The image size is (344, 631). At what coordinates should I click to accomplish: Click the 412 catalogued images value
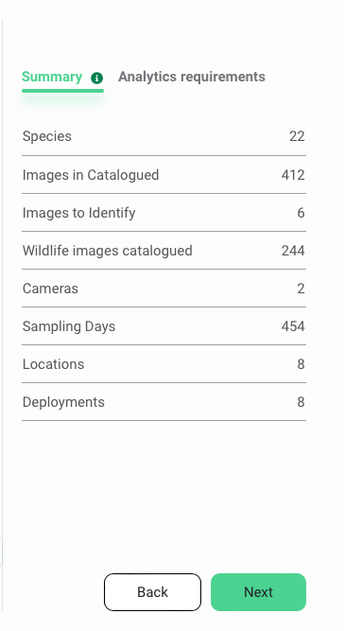pos(293,175)
